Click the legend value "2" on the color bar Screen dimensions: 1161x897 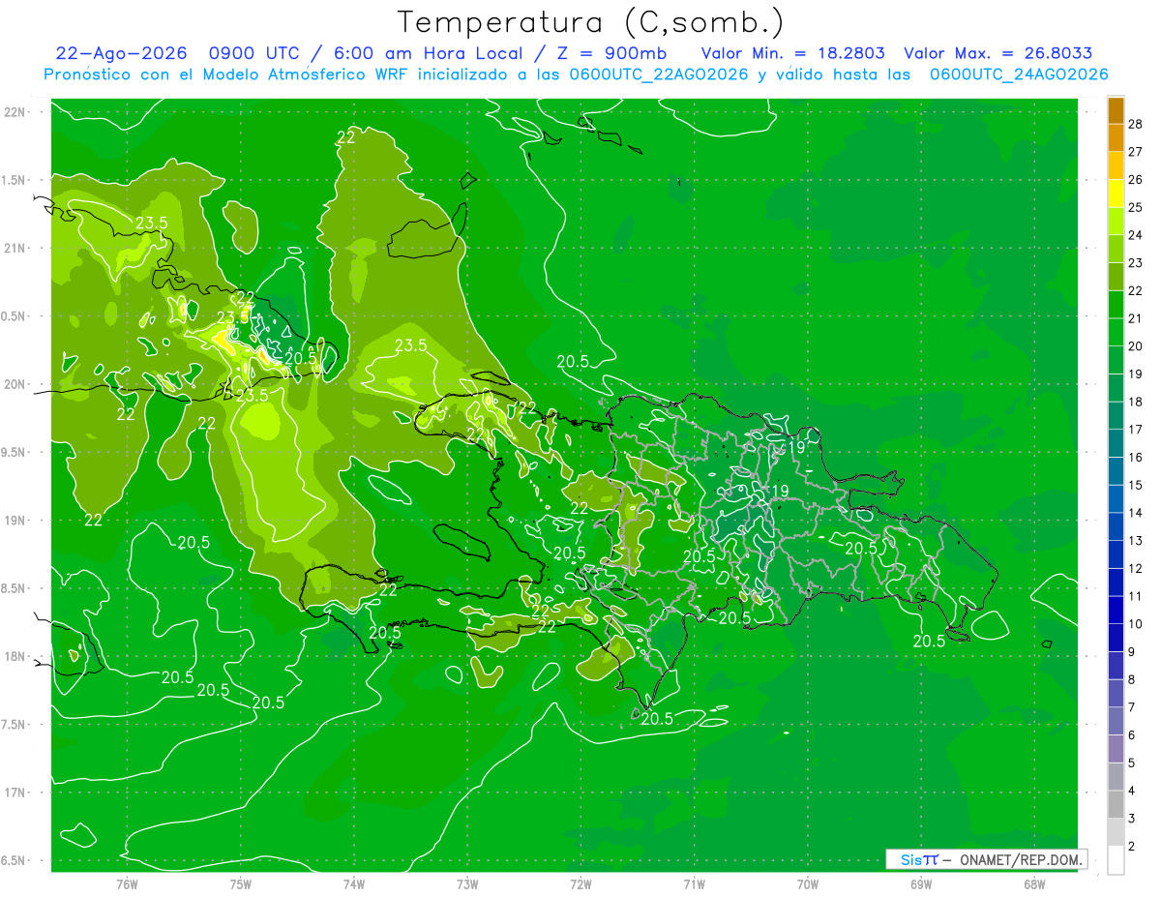1132,847
